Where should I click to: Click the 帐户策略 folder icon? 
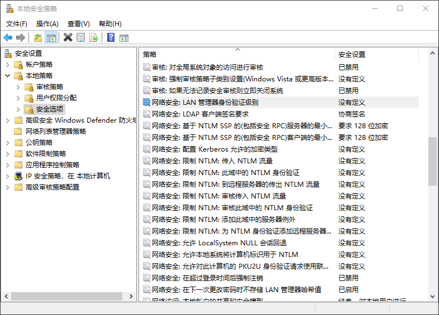[18, 65]
